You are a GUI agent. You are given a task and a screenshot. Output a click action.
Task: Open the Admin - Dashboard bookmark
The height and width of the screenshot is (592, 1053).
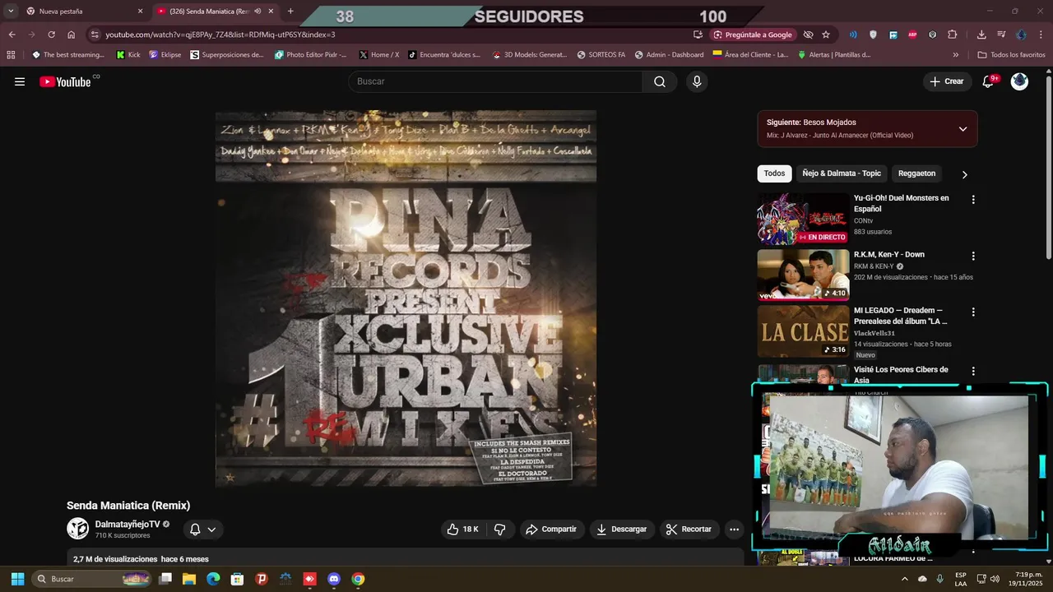[x=669, y=54]
